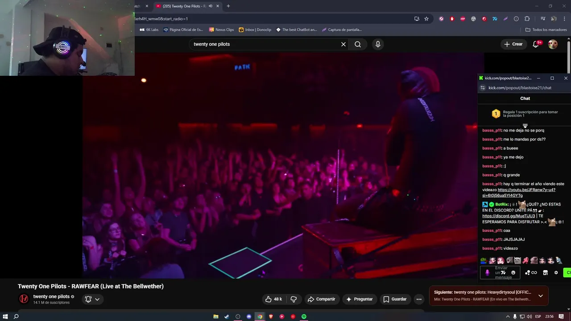Open the youtu.be link in chat
The width and height of the screenshot is (571, 321).
pos(519,193)
